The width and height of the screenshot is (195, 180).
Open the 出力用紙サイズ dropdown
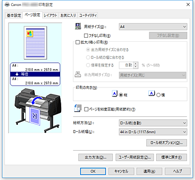click(153, 75)
